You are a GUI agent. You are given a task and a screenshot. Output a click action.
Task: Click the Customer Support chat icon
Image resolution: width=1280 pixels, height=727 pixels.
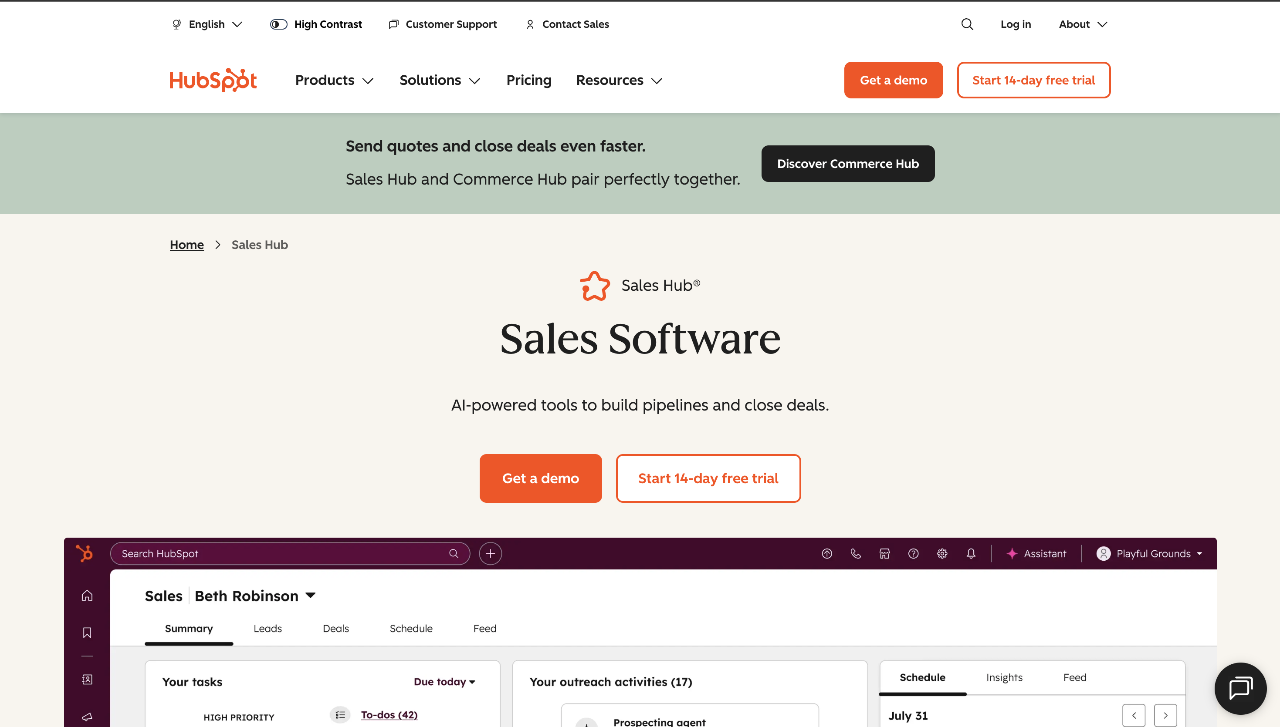click(x=394, y=24)
